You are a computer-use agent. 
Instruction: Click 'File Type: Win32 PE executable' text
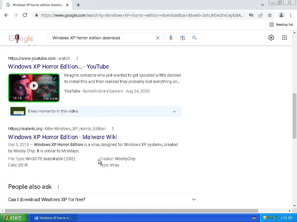click(x=41, y=159)
